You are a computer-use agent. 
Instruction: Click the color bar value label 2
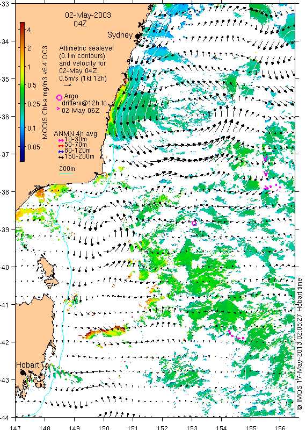point(29,48)
